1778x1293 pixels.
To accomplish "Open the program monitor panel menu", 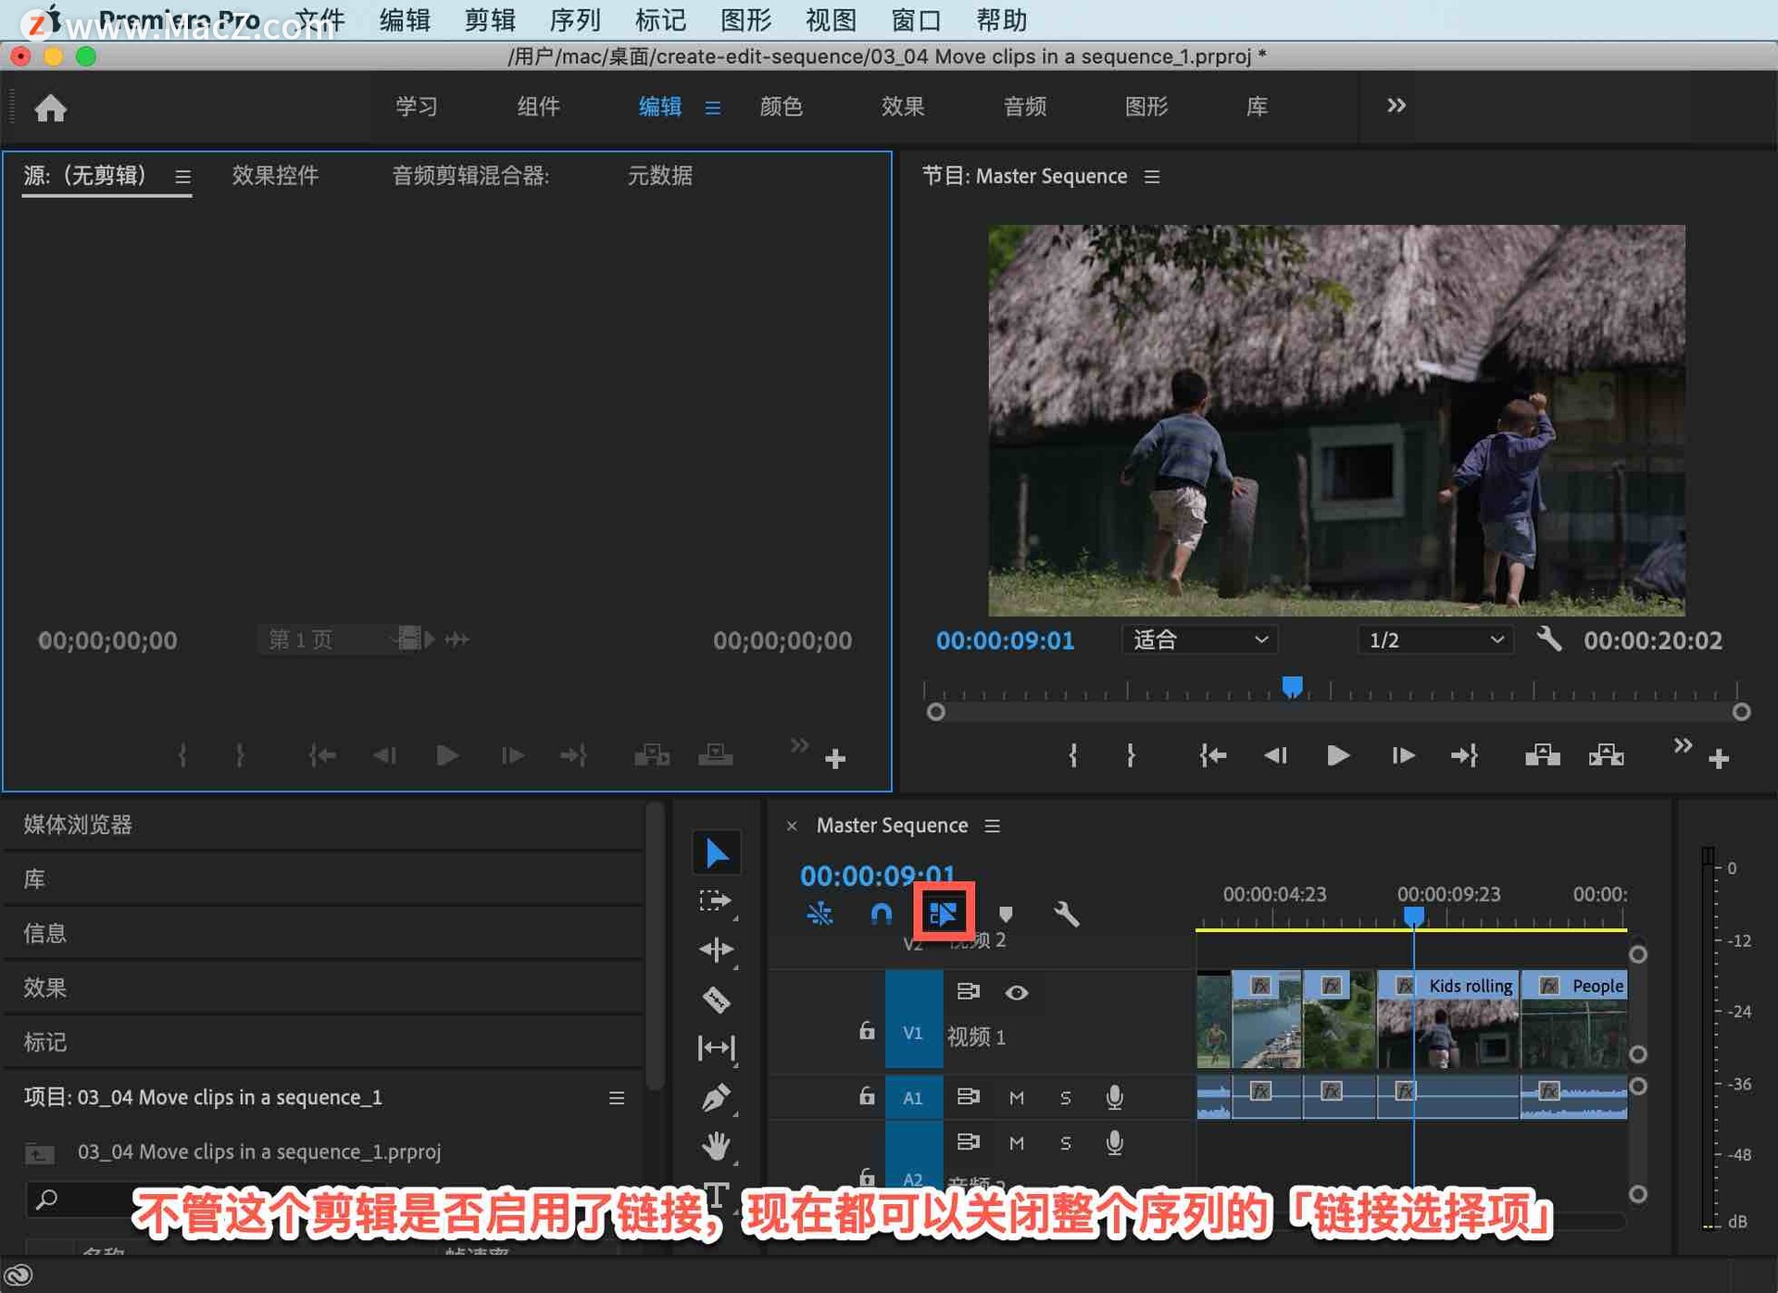I will [x=1152, y=177].
